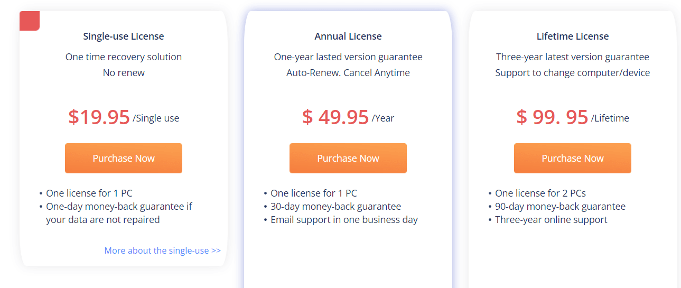Click the $99.95 Lifetime price
This screenshot has width=681, height=288.
pos(573,117)
